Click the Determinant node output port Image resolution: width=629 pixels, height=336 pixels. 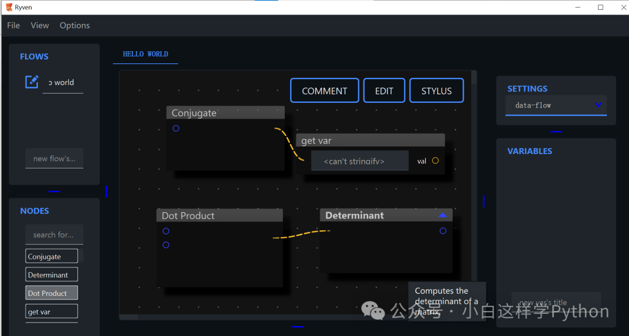(x=443, y=231)
